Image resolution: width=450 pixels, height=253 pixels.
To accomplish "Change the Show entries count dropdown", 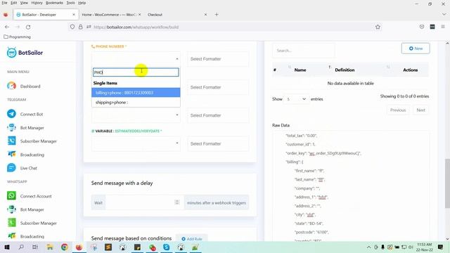I will pyautogui.click(x=297, y=99).
